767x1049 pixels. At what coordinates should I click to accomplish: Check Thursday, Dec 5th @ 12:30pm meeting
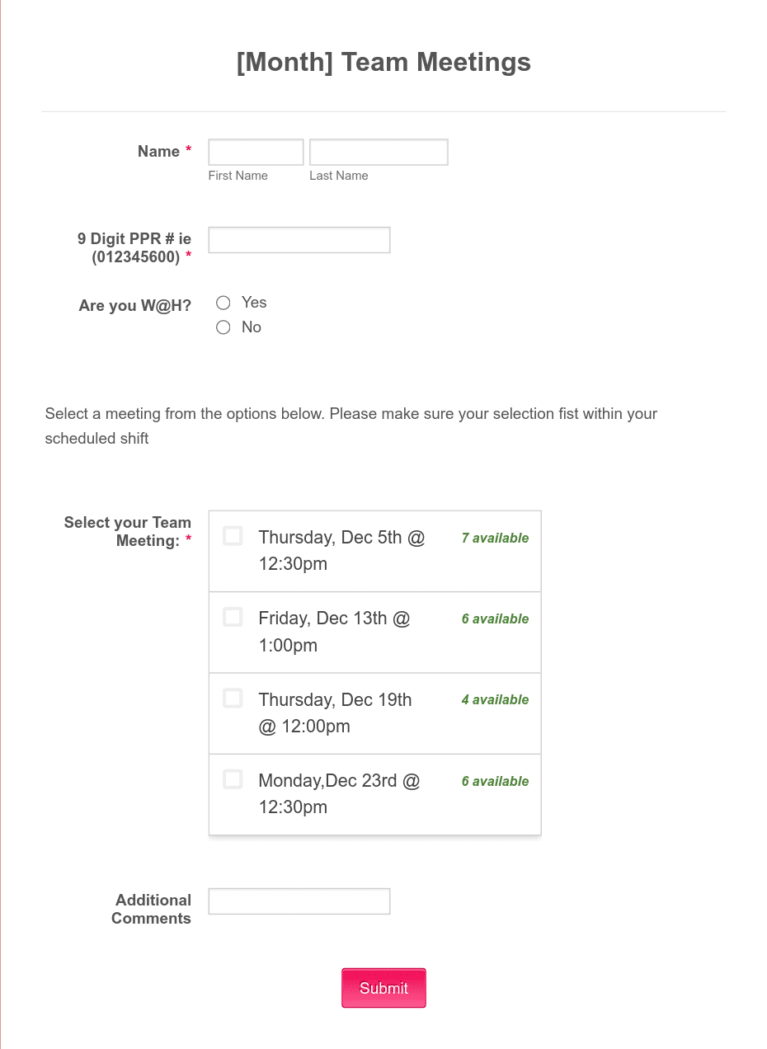coord(233,536)
